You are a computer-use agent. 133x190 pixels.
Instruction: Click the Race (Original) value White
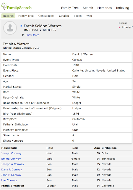[x=76, y=98]
